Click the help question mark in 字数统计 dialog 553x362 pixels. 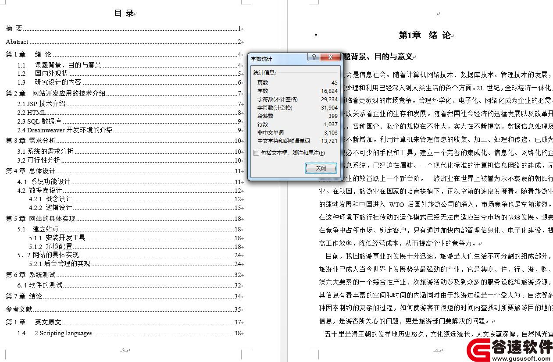click(314, 57)
